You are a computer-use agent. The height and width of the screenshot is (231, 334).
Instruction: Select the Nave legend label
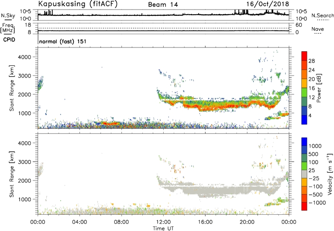coord(318,29)
